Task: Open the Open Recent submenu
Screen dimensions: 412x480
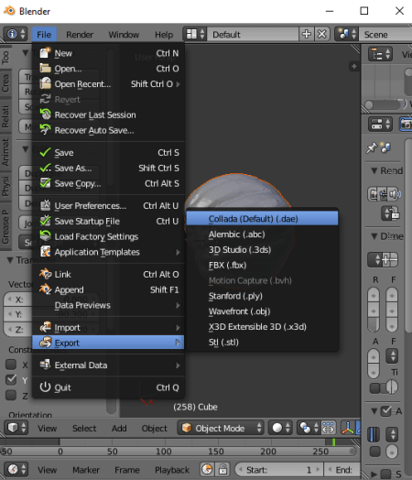Action: pyautogui.click(x=108, y=84)
